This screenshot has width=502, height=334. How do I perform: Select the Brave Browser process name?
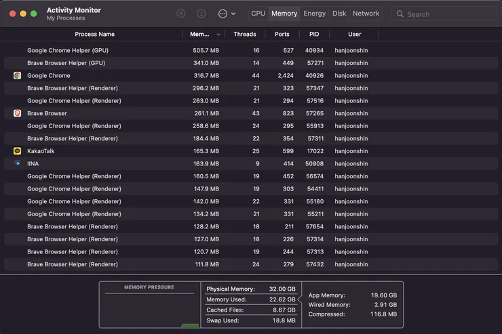click(47, 113)
